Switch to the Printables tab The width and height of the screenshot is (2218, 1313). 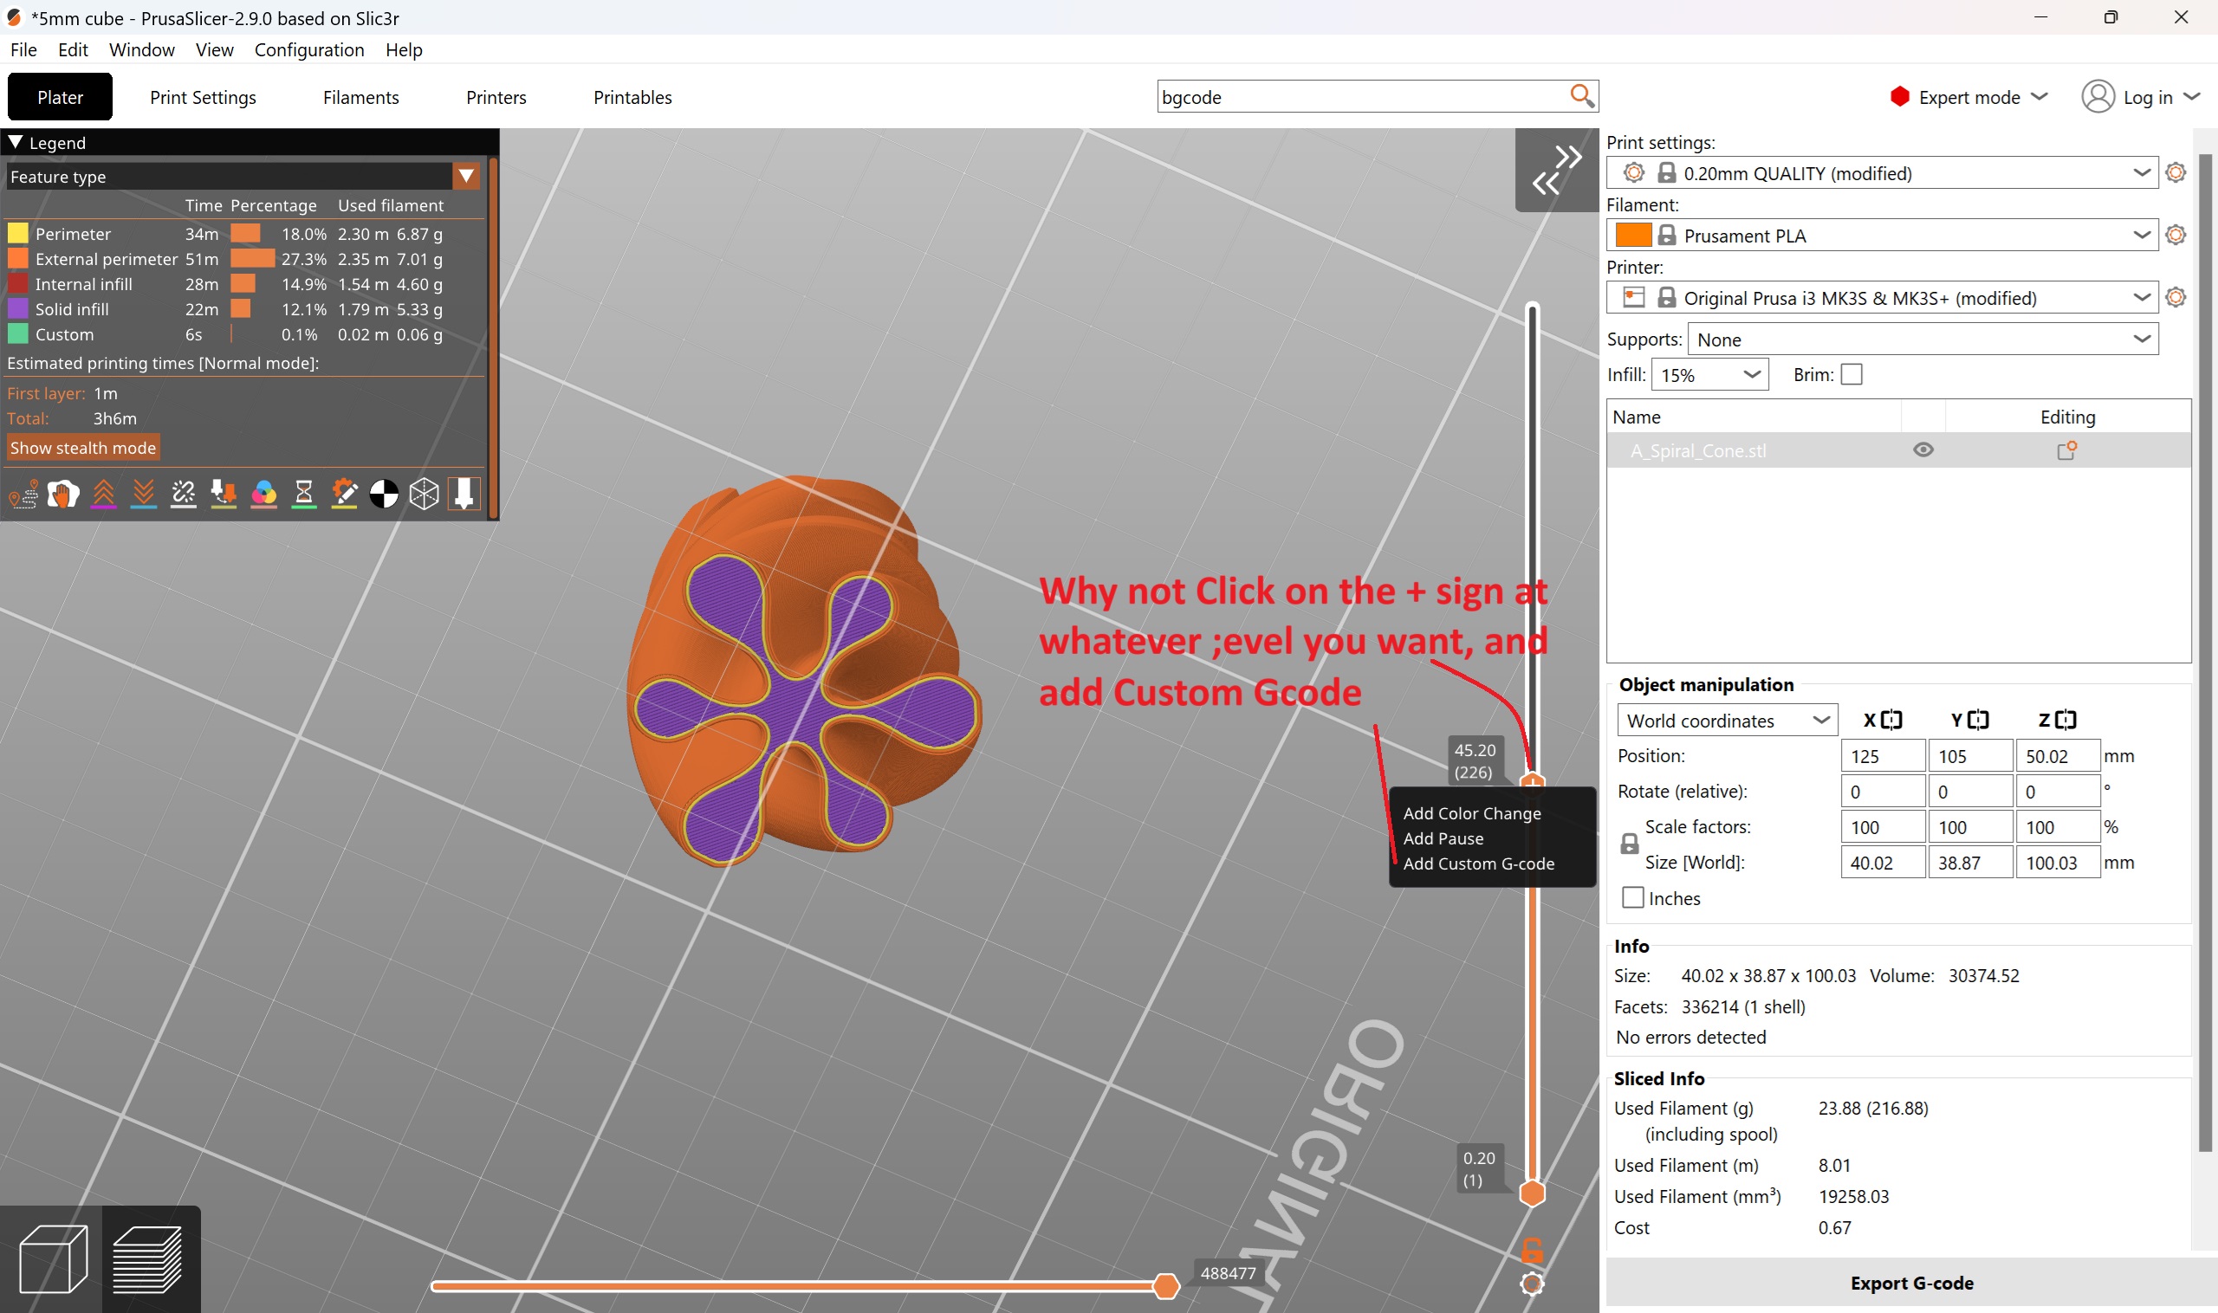tap(632, 96)
